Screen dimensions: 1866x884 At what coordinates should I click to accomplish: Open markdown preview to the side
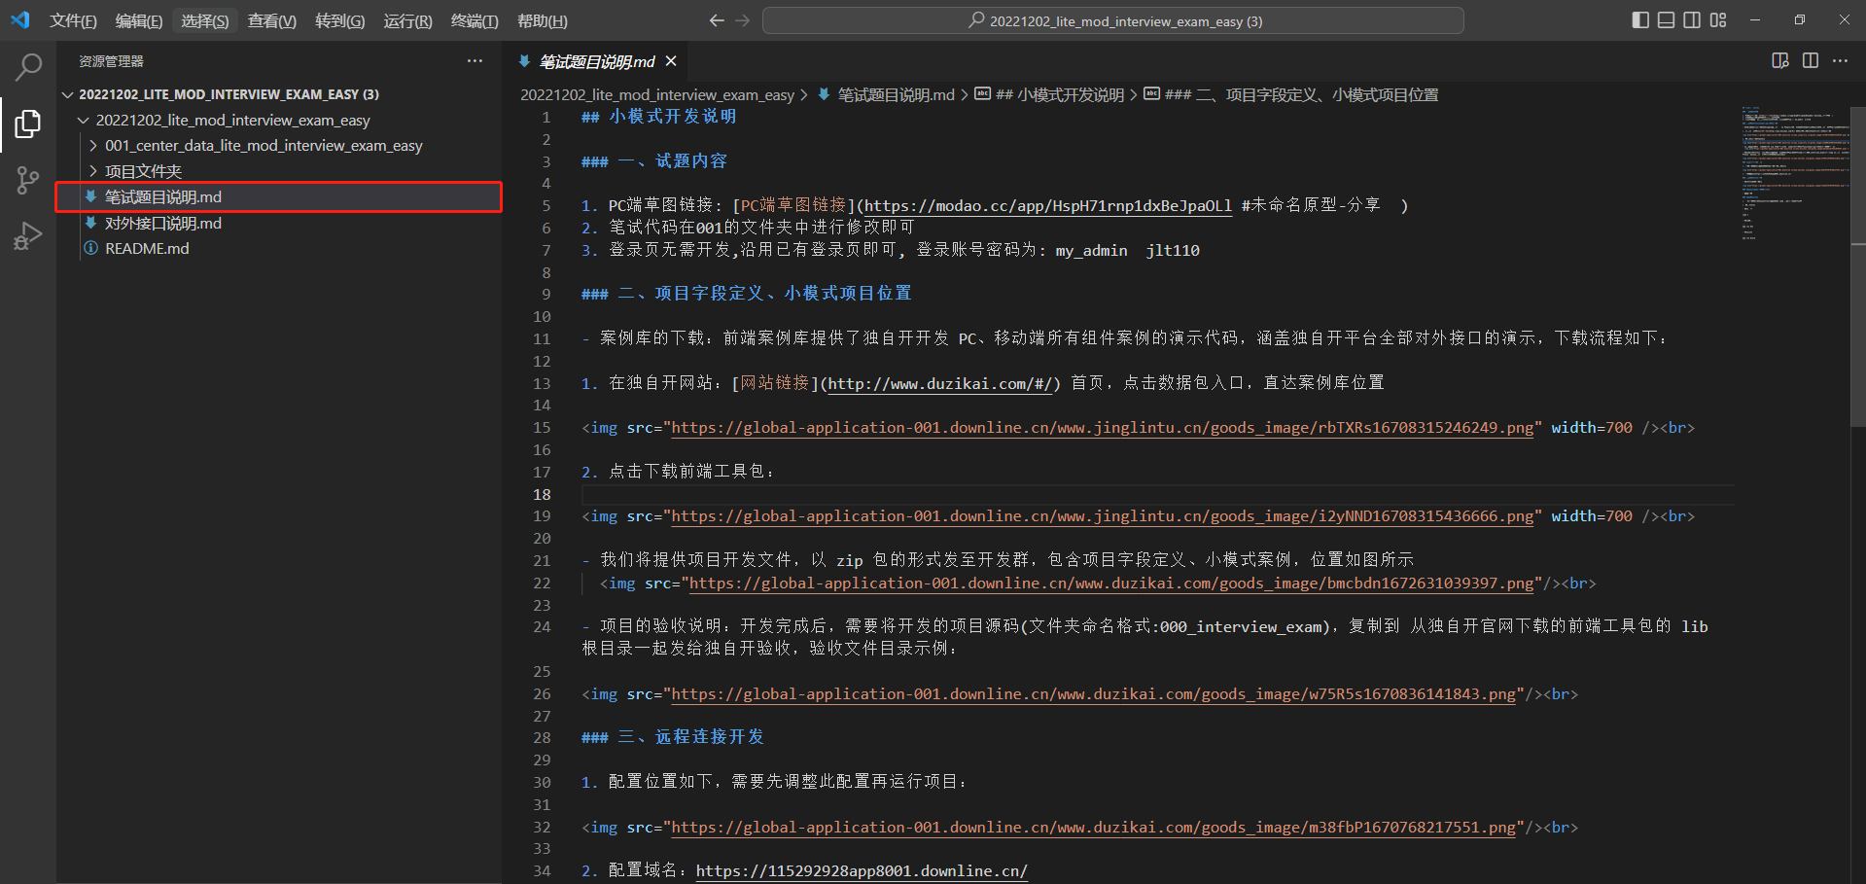pos(1780,60)
